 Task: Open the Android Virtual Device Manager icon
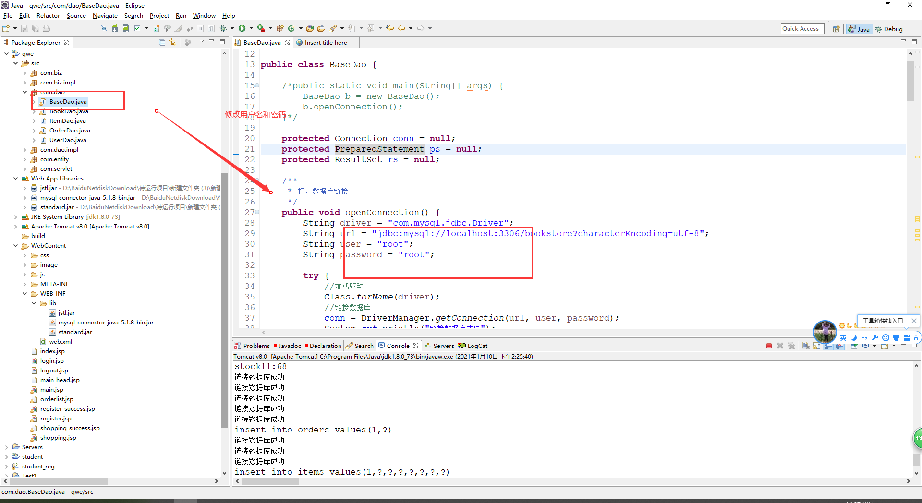click(126, 28)
